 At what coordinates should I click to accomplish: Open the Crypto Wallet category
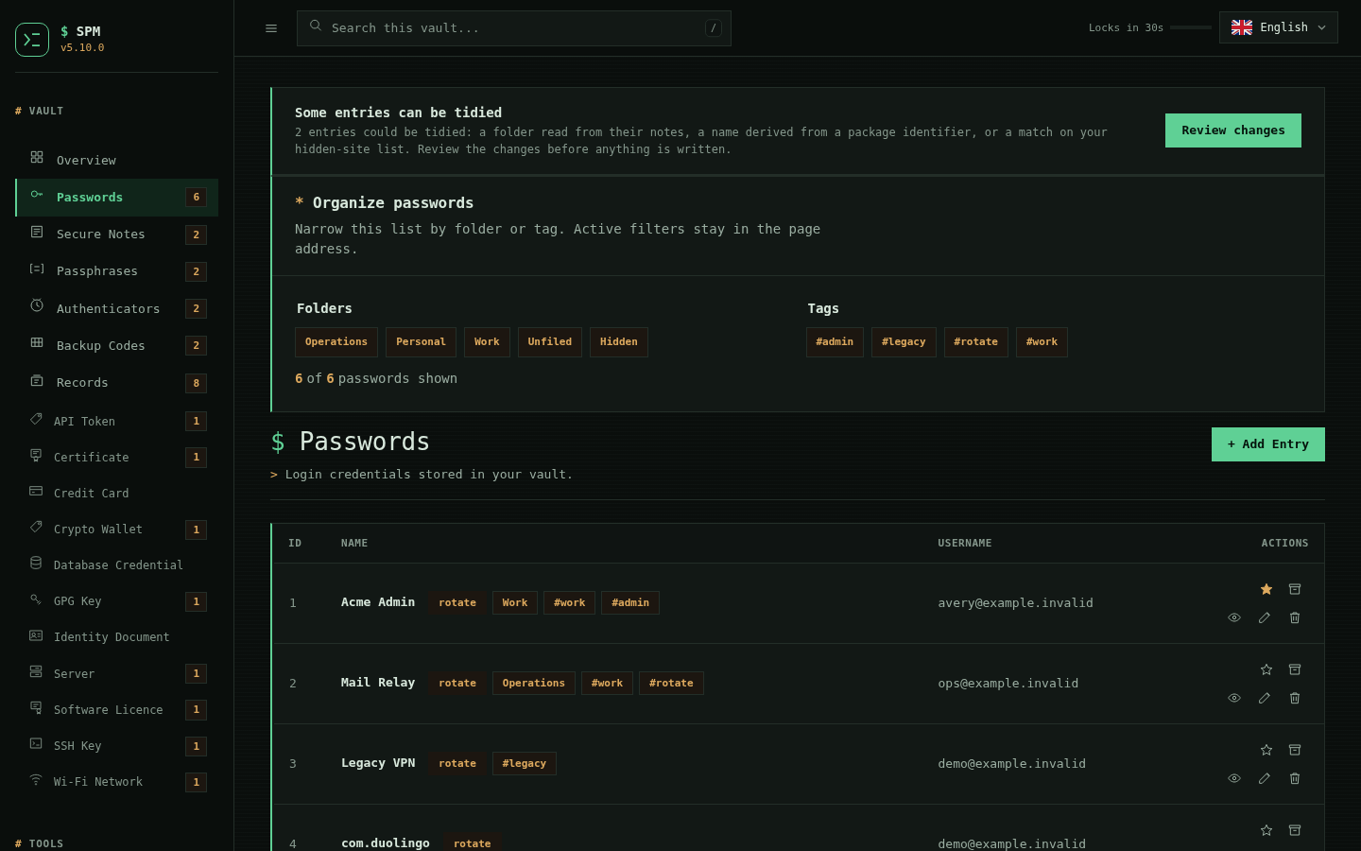117,530
